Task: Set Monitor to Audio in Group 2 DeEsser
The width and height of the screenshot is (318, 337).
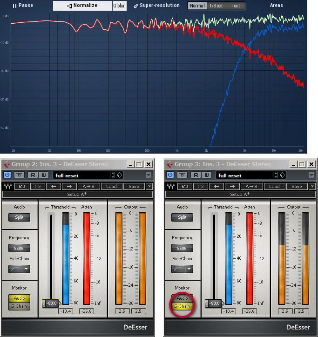Action: (x=19, y=298)
